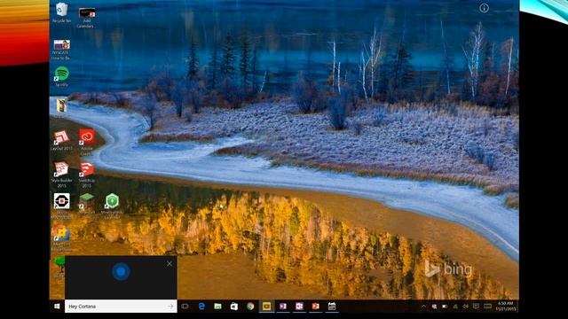Open the battery status tray icon
This screenshot has width=568, height=319.
445,307
